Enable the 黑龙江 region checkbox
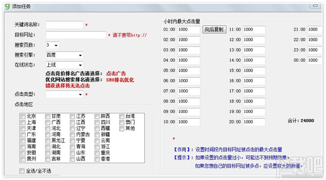The width and height of the screenshot is (326, 180). [48, 141]
